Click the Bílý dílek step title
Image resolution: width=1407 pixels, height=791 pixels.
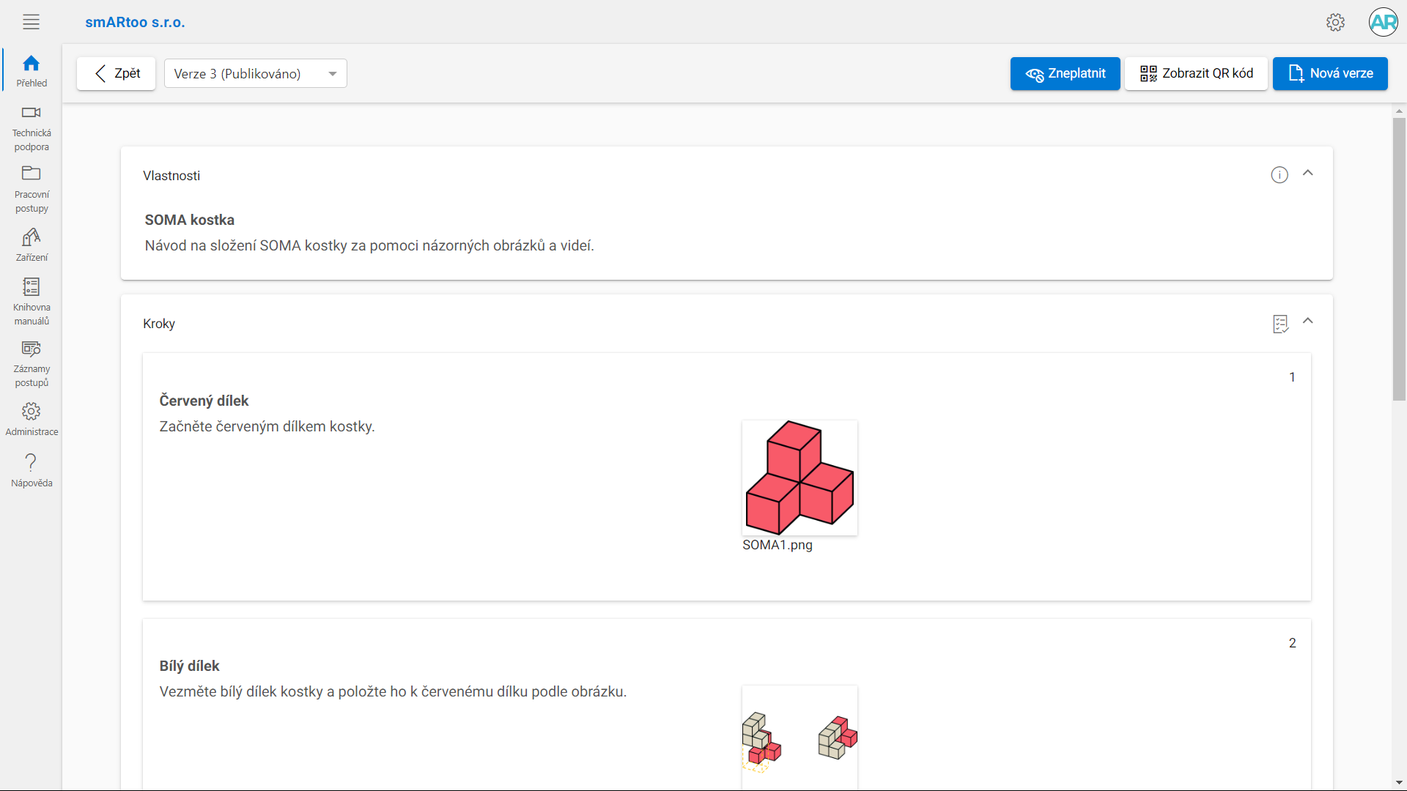189,666
